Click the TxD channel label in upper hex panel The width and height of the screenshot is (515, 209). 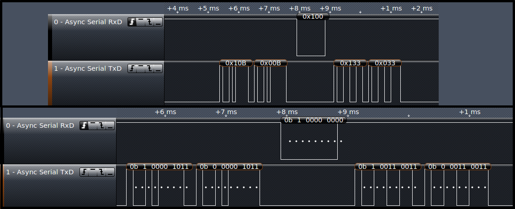[x=88, y=68]
